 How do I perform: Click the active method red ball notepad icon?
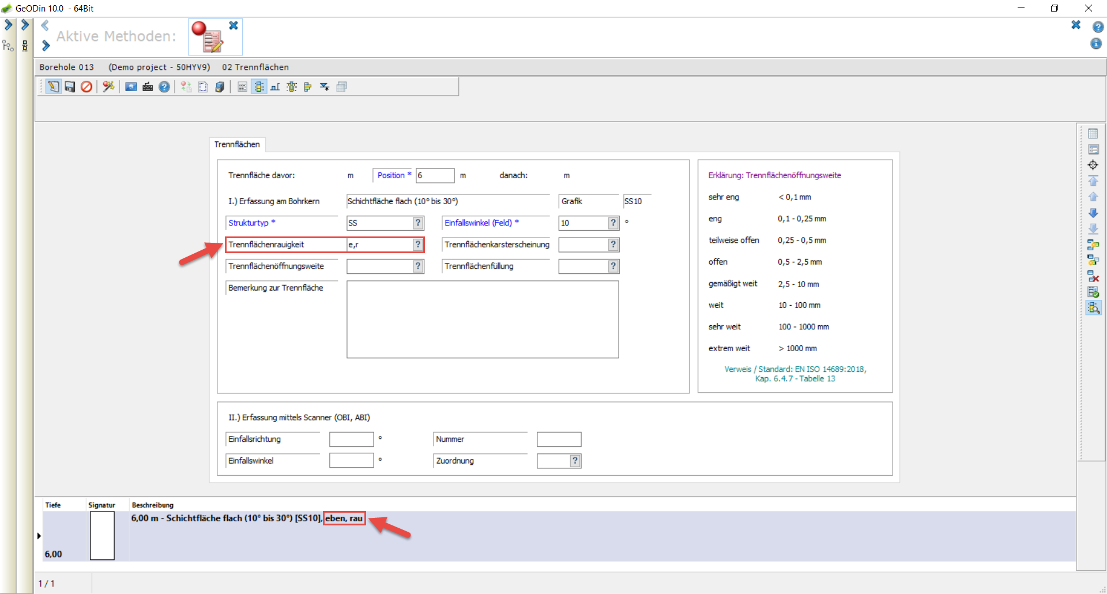point(208,37)
